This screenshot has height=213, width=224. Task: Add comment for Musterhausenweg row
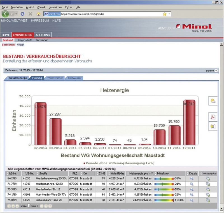pos(208,179)
